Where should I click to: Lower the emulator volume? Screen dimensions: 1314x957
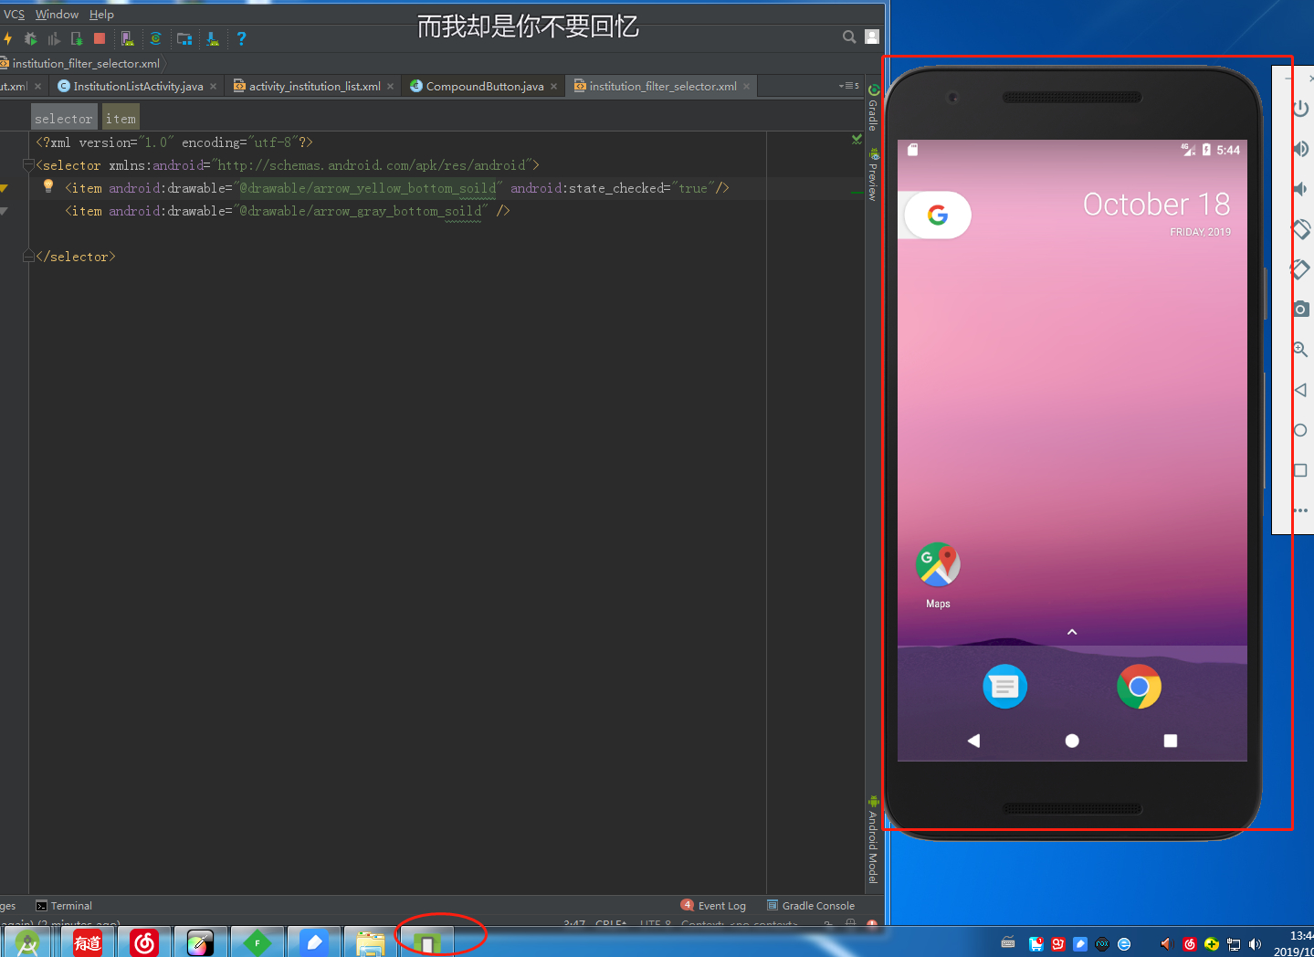pyautogui.click(x=1301, y=189)
